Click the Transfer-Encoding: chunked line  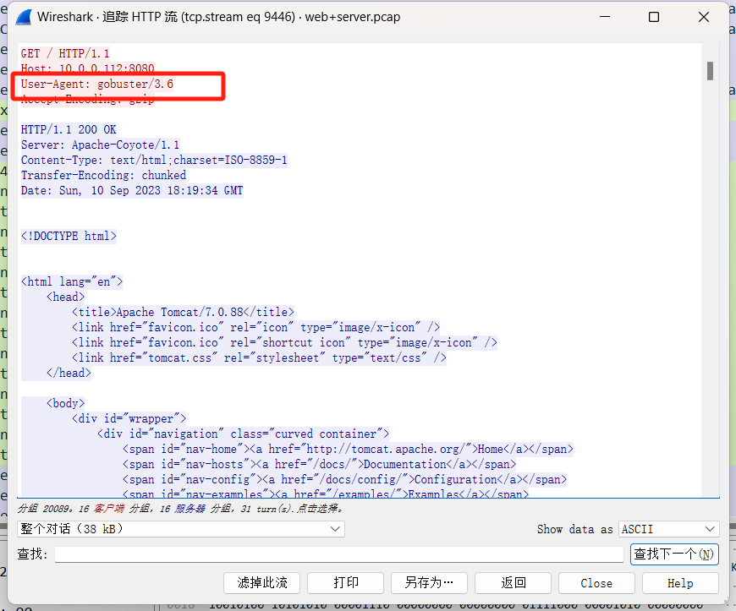click(x=103, y=176)
